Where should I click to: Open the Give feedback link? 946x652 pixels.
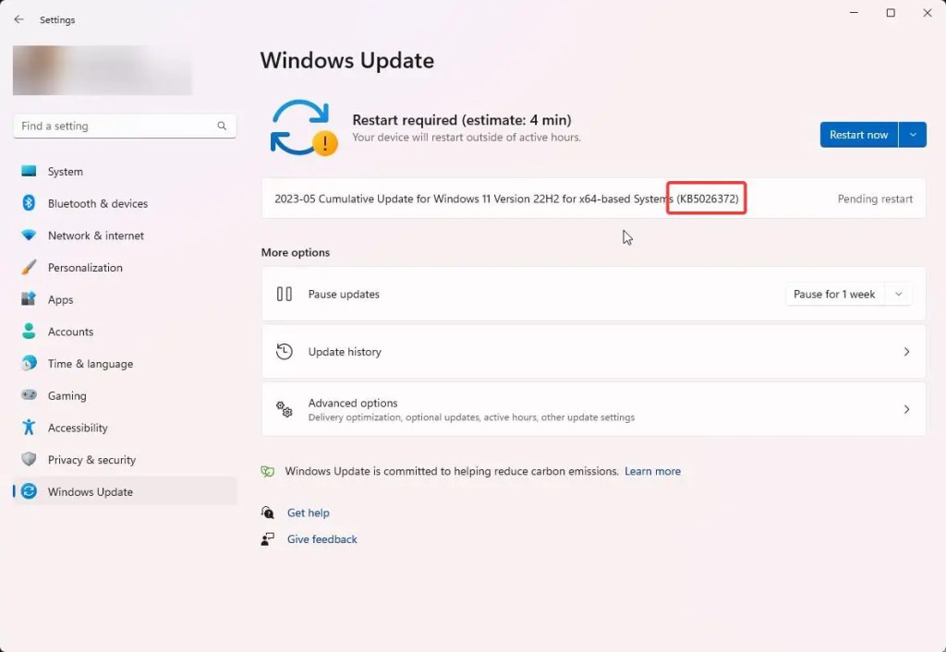(321, 539)
